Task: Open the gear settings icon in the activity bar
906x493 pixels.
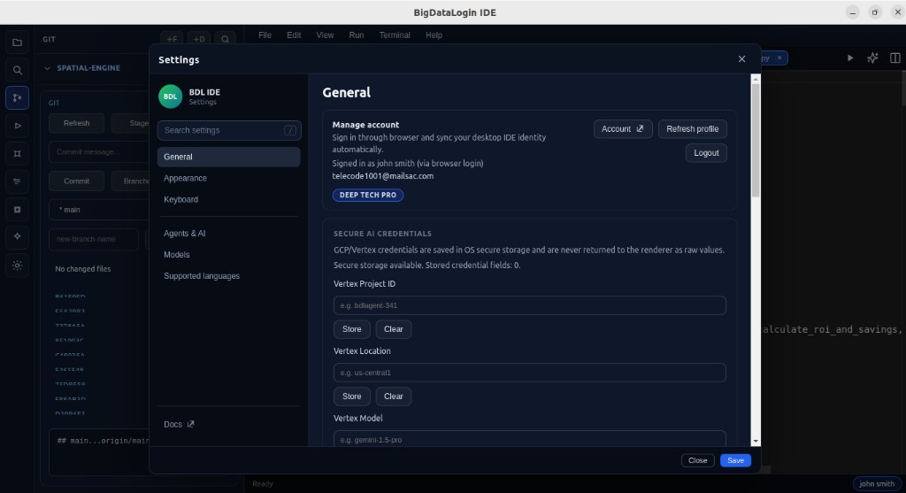Action: pos(18,266)
